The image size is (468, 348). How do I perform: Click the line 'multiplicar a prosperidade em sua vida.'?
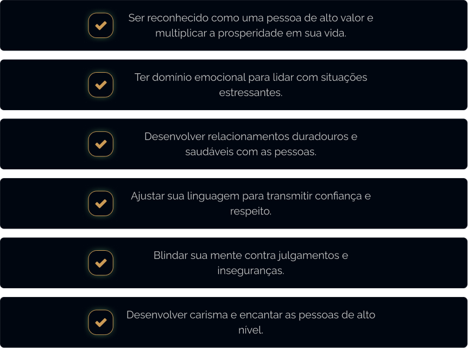250,33
